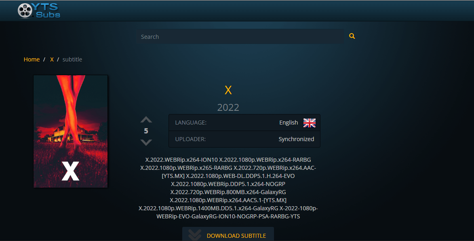Image resolution: width=474 pixels, height=241 pixels.
Task: Click the 2022 release year text
Action: click(228, 107)
